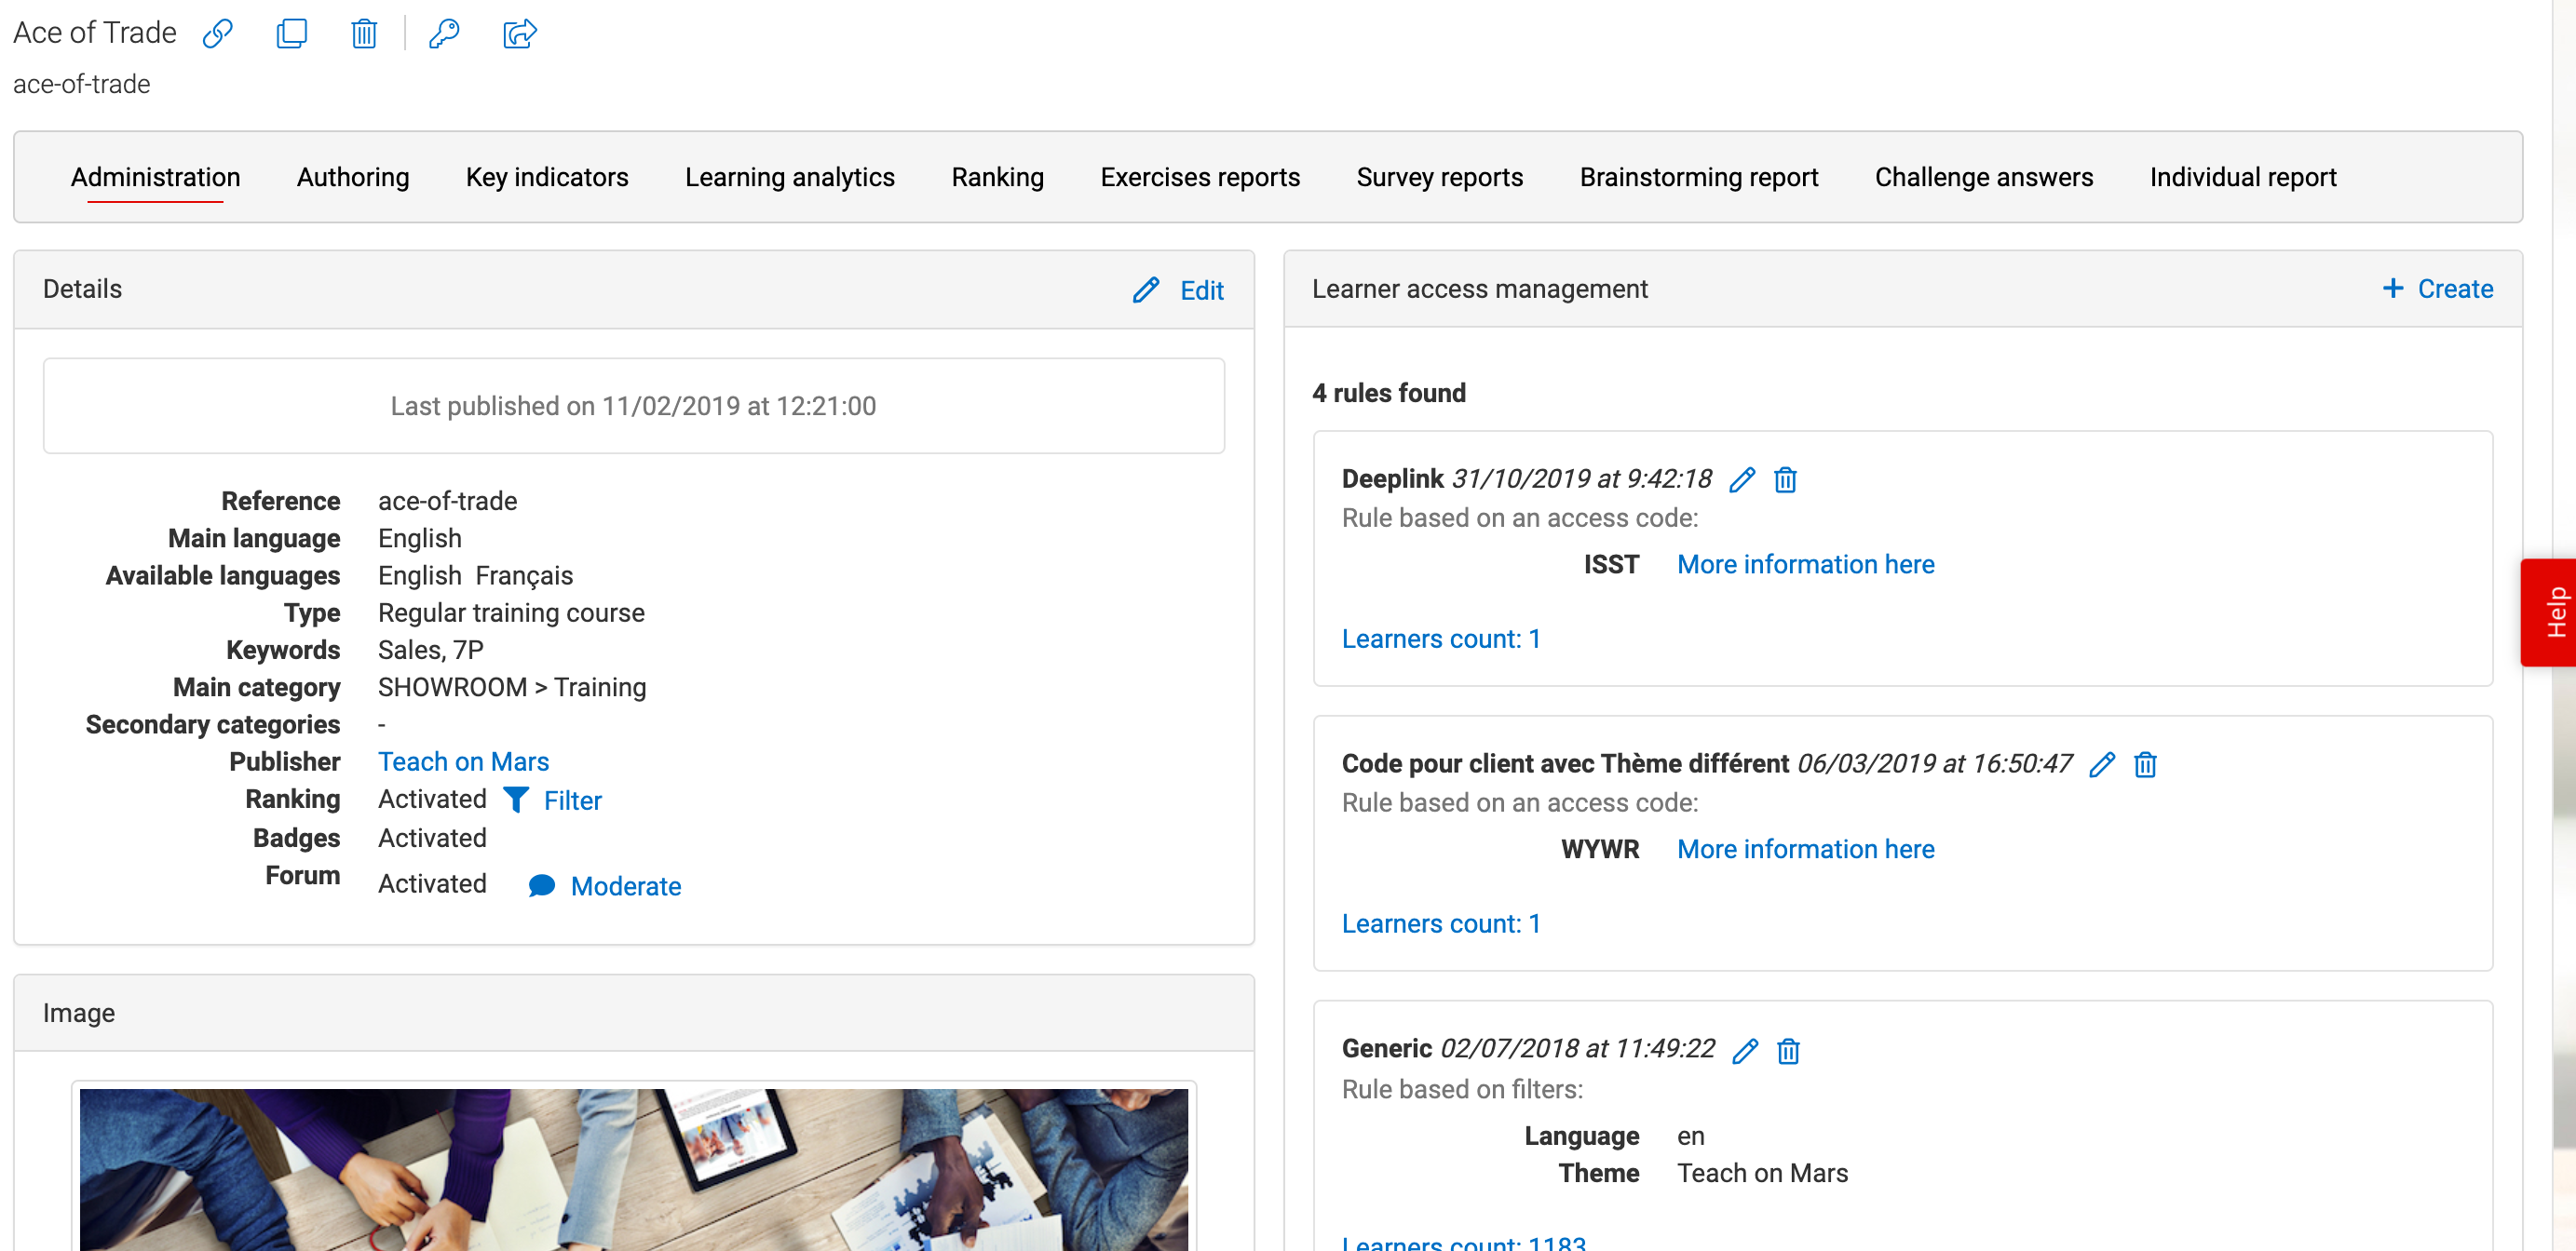Delete the Code pour client rule
Image resolution: width=2576 pixels, height=1251 pixels.
click(2145, 764)
